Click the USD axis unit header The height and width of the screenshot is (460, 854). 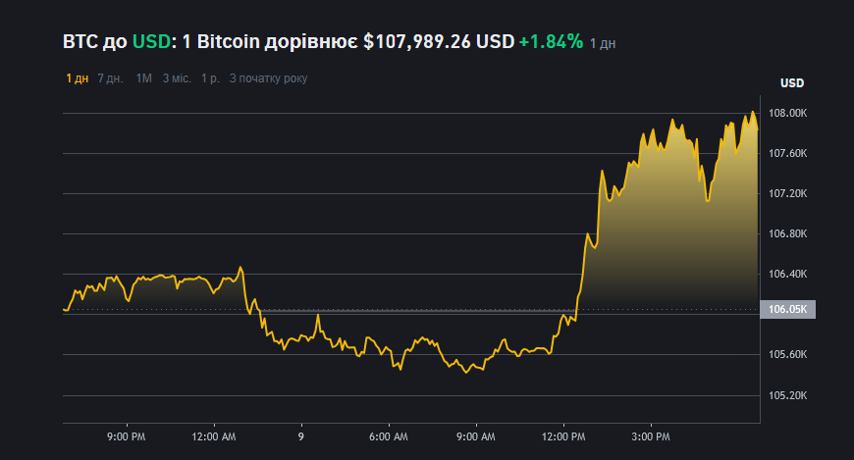tap(792, 83)
